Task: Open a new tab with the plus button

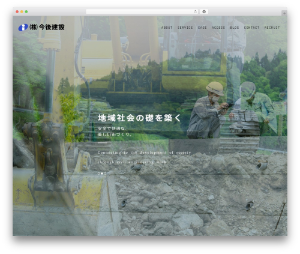Action: [284, 13]
